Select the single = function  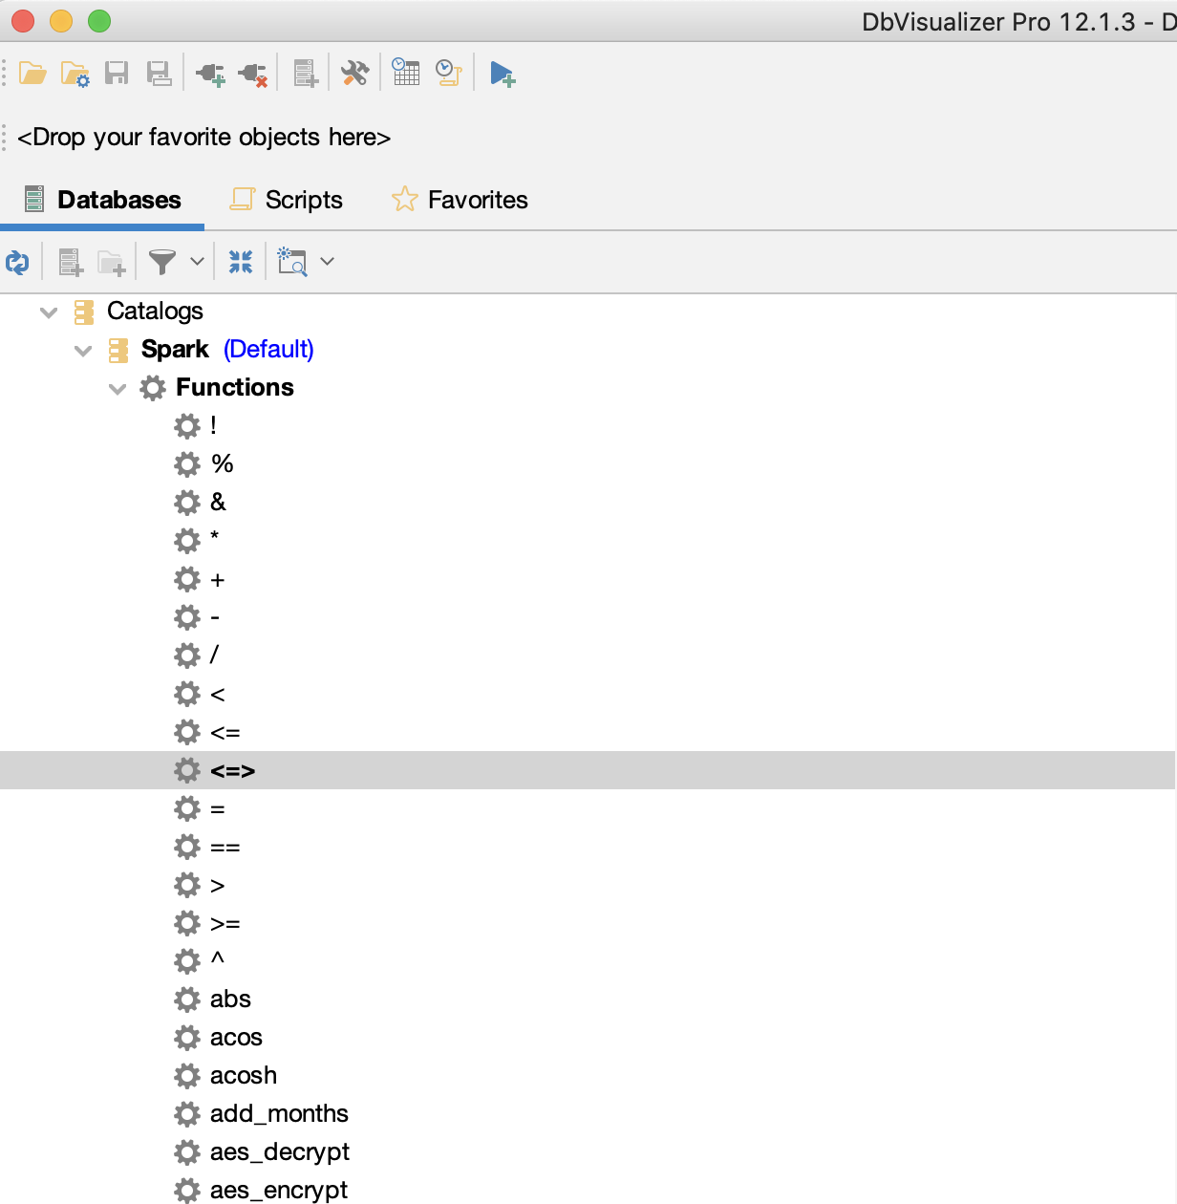[218, 809]
